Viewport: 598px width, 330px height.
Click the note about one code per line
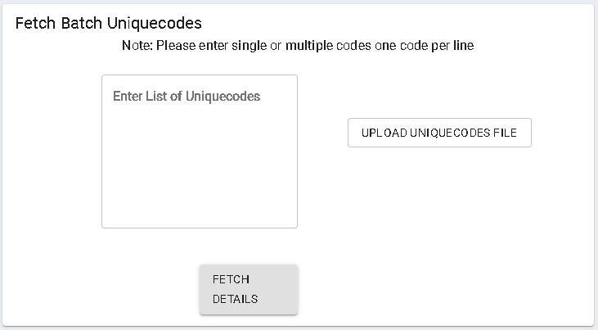tap(298, 46)
